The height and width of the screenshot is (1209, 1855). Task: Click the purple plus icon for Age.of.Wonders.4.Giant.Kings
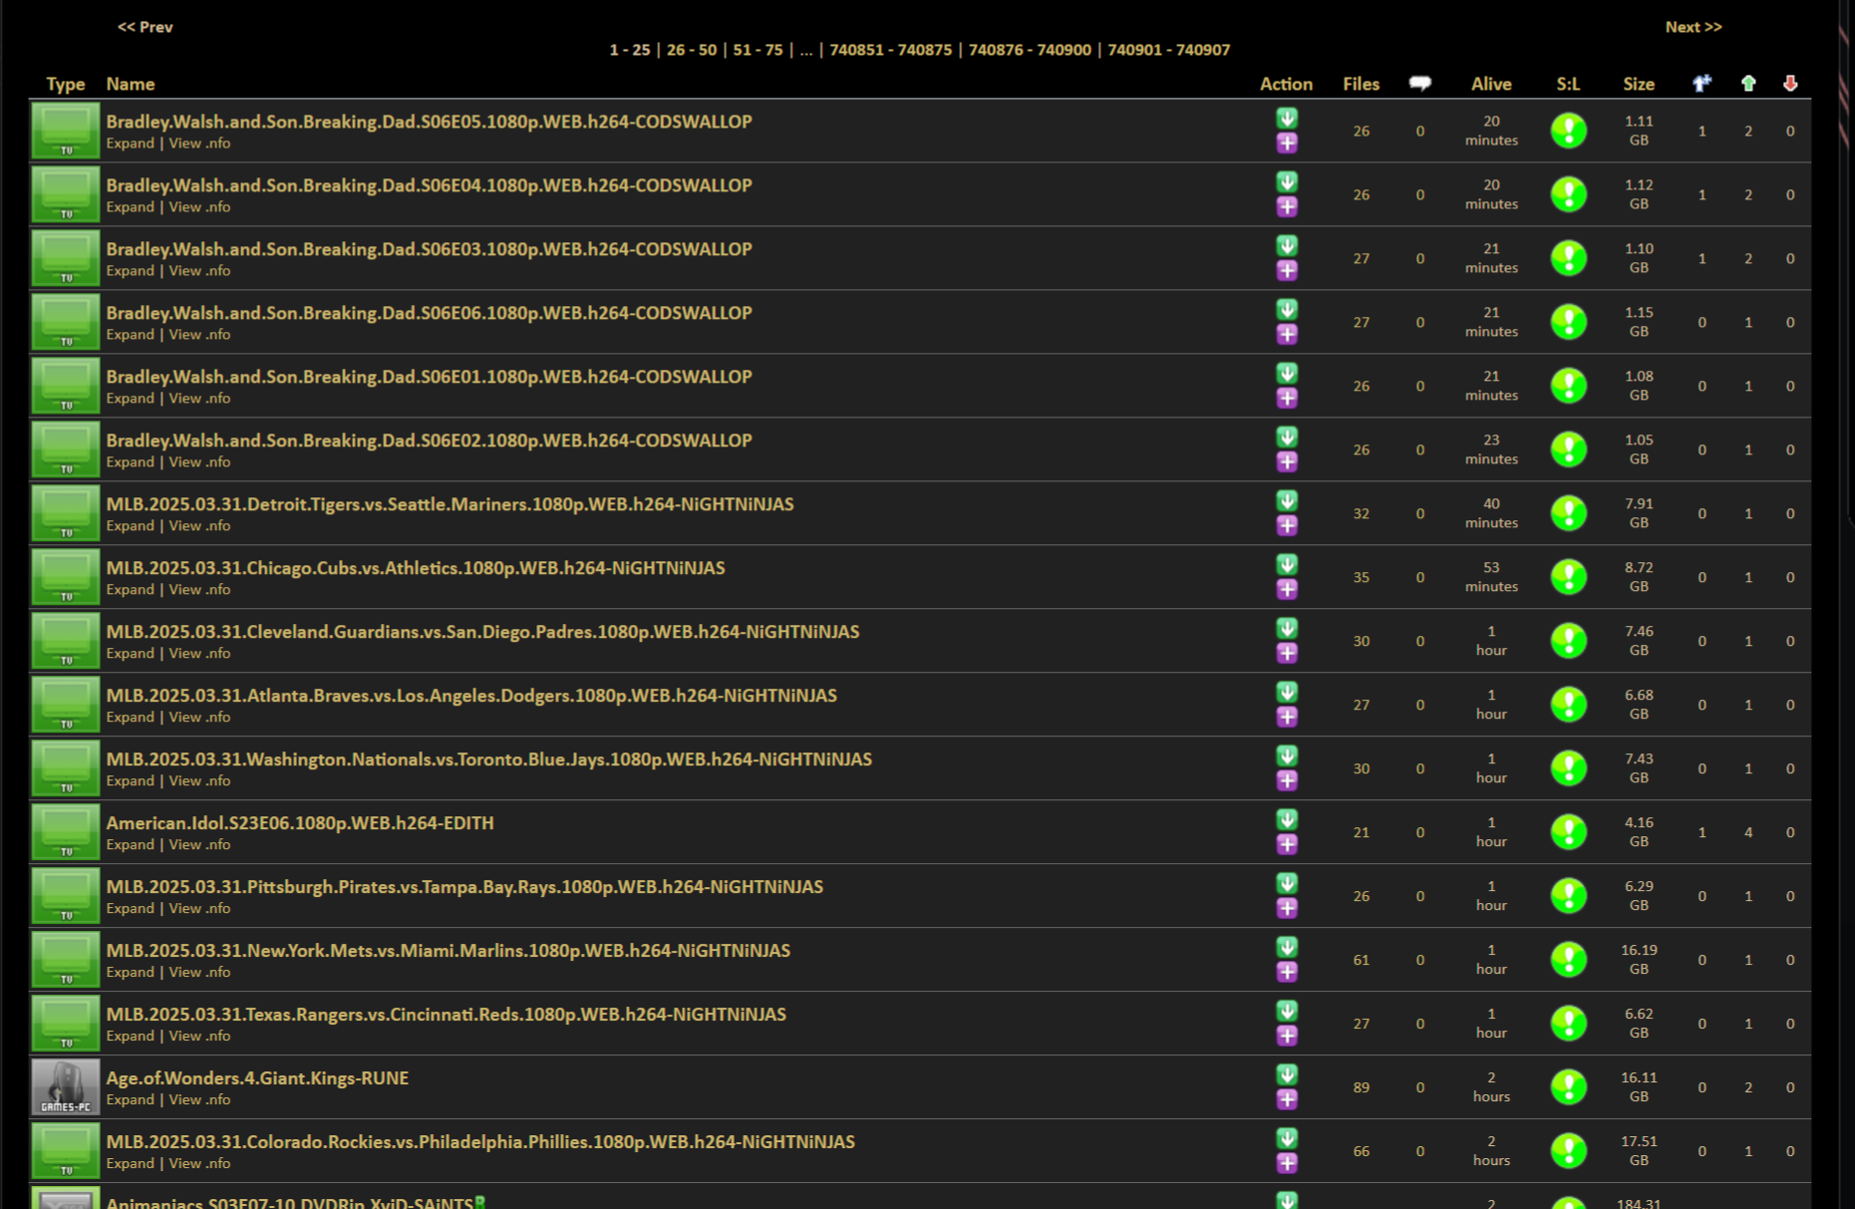coord(1287,1099)
